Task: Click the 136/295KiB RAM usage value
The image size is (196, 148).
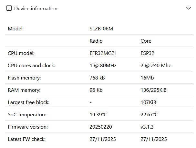Action: (x=153, y=90)
